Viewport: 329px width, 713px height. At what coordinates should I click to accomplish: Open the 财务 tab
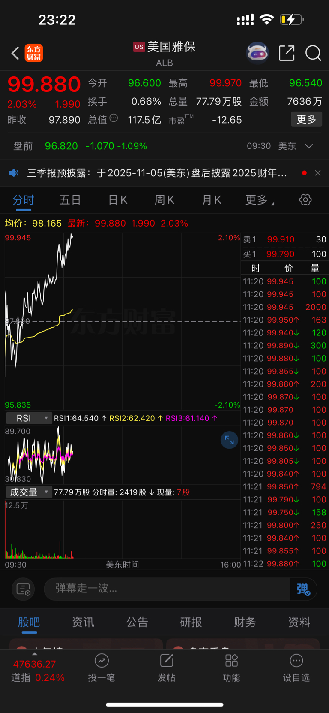(x=245, y=622)
